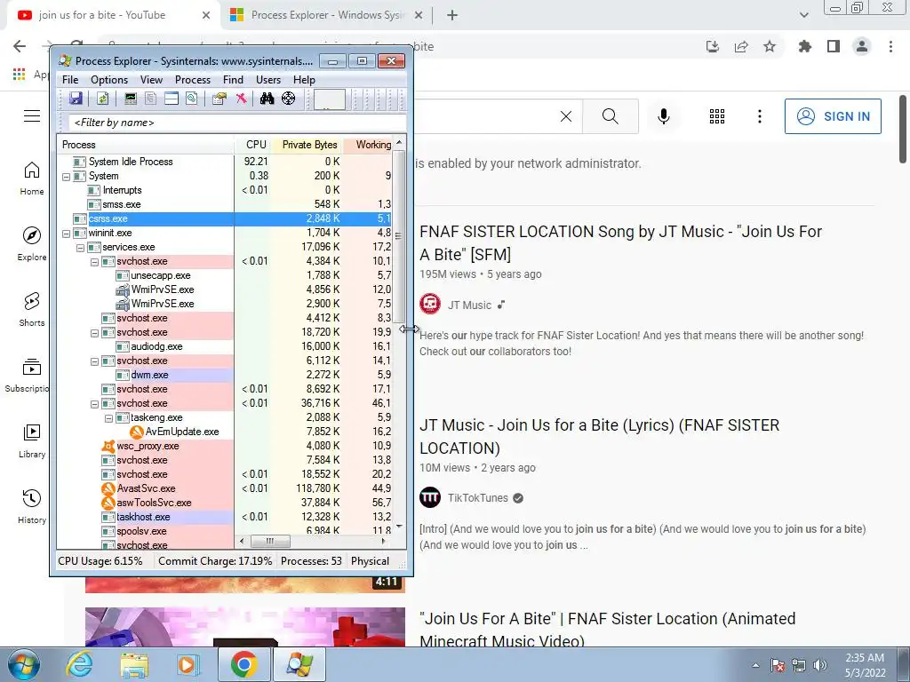The height and width of the screenshot is (682, 910).
Task: Open a new Chrome tab with plus button
Action: coord(452,16)
